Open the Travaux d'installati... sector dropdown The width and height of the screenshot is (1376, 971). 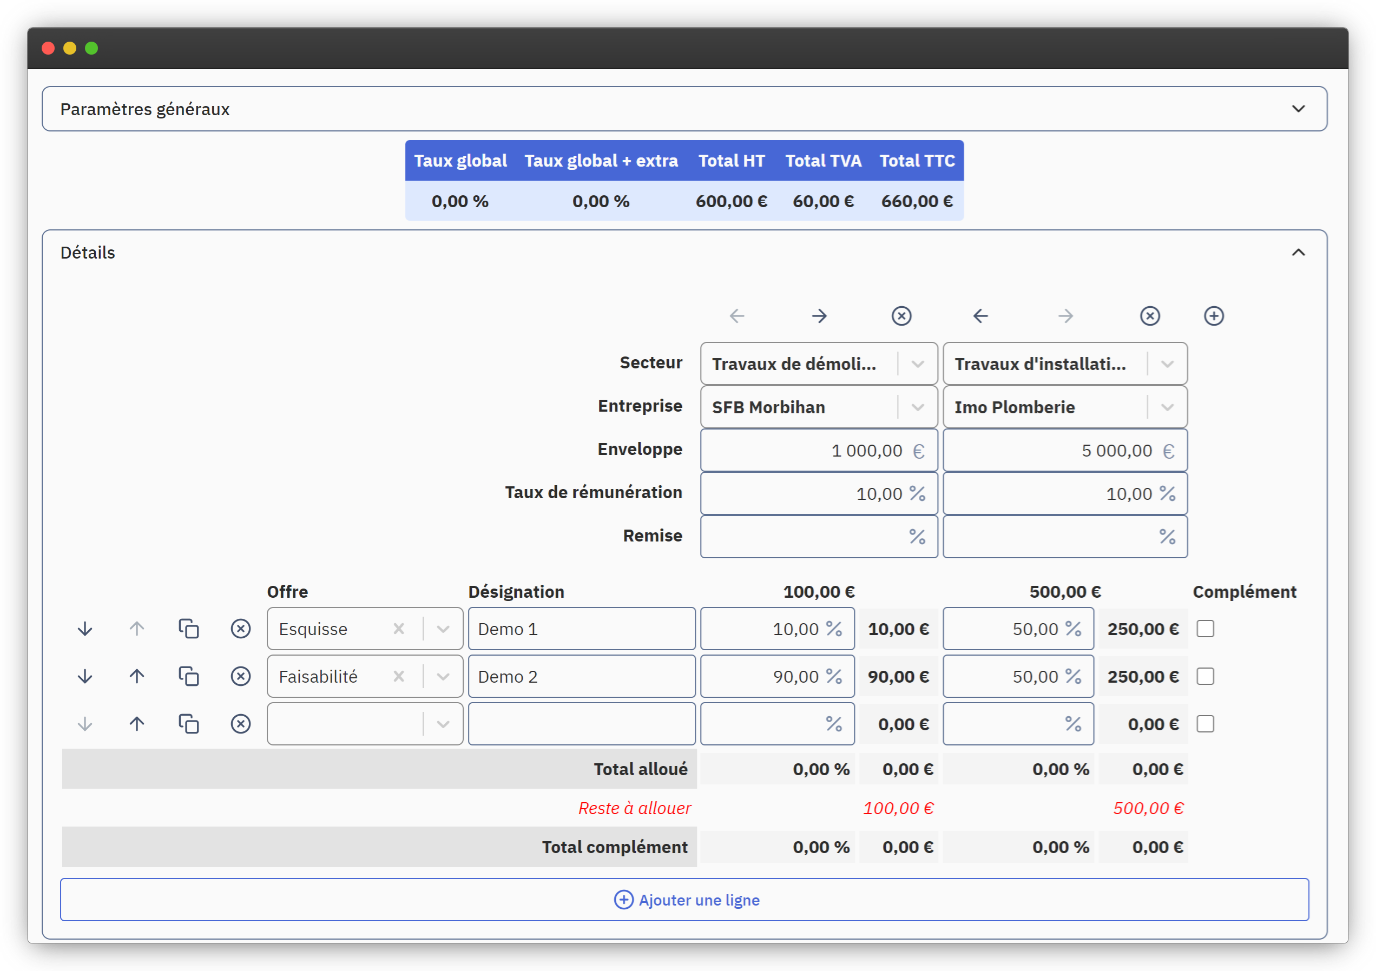tap(1167, 364)
